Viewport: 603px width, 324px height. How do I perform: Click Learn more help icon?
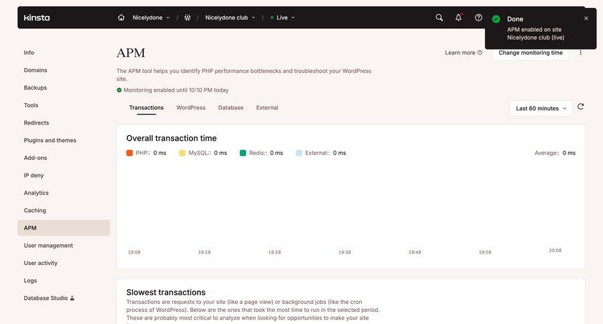pyautogui.click(x=480, y=53)
